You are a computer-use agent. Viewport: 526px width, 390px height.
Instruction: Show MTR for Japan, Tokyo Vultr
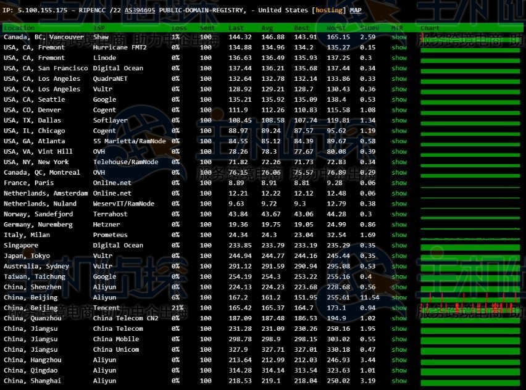point(399,255)
